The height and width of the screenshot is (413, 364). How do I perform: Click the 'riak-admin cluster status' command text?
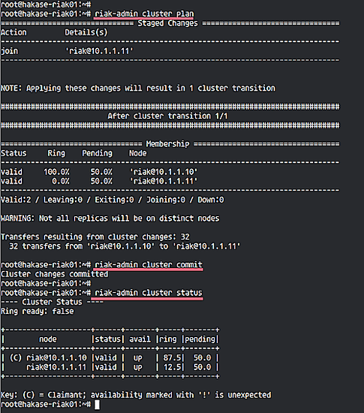pyautogui.click(x=149, y=293)
